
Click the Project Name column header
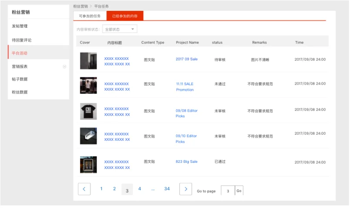(x=187, y=43)
